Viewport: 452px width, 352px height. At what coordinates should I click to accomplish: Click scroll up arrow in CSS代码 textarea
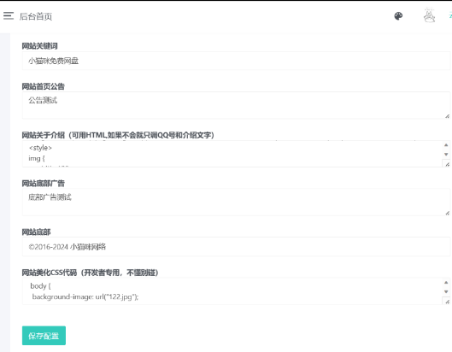[x=446, y=282]
